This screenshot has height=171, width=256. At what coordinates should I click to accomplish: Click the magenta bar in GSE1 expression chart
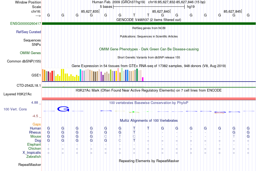pos(143,79)
